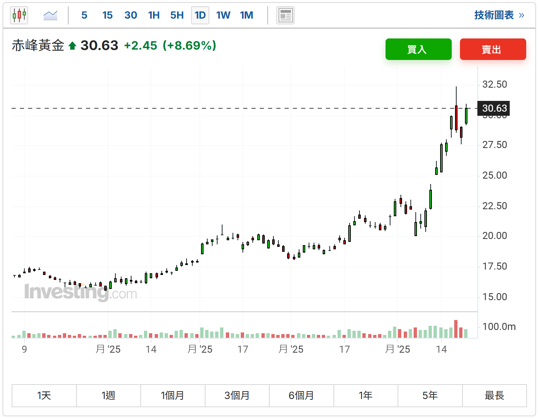Set the interval to 15 minutes
The width and height of the screenshot is (539, 418).
tap(108, 15)
